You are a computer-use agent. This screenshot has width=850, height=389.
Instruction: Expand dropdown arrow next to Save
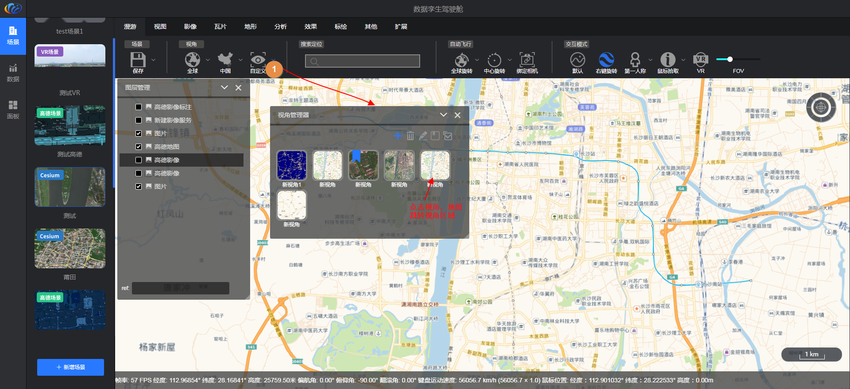click(x=153, y=60)
